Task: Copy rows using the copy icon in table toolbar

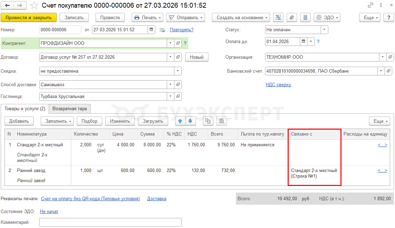Action: (208, 121)
